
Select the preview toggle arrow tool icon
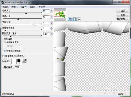tap(70, 19)
